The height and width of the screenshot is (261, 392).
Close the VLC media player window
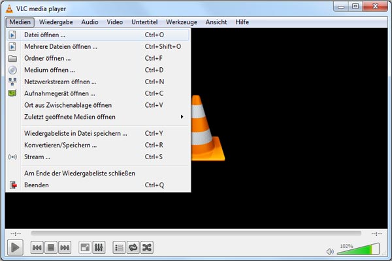coord(375,7)
